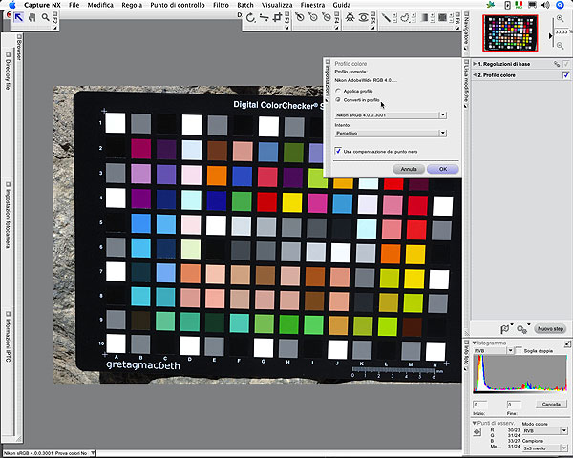Select the fill tool
Viewport: 573px width, 458px height.
[x=442, y=17]
